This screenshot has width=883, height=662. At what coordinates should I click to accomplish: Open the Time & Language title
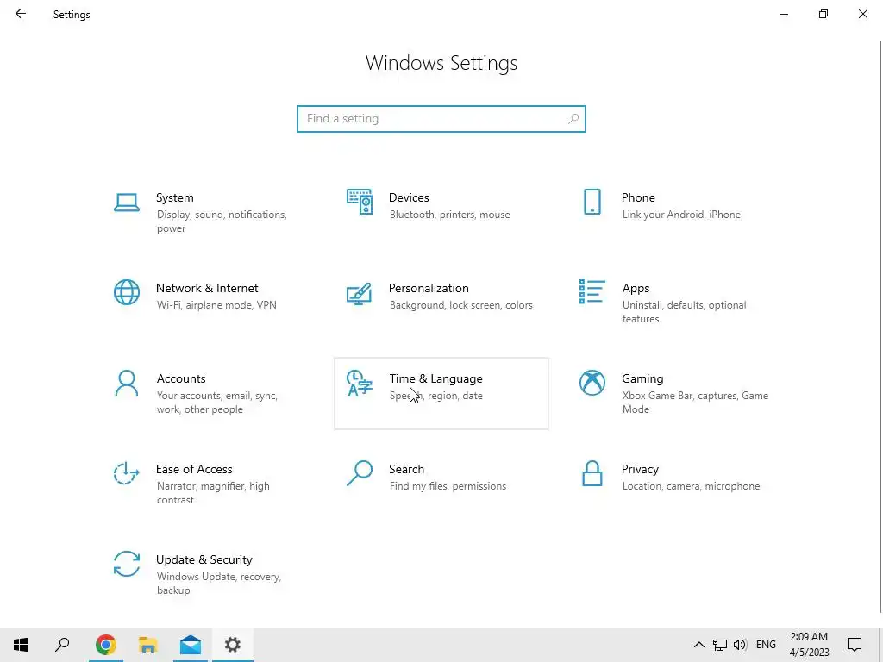(x=435, y=379)
